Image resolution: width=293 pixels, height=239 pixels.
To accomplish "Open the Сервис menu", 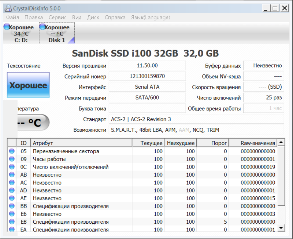I will (x=58, y=18).
